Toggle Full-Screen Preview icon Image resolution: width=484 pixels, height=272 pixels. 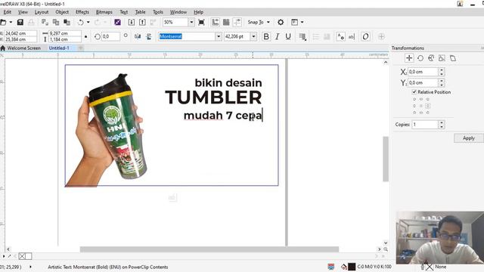[201, 22]
